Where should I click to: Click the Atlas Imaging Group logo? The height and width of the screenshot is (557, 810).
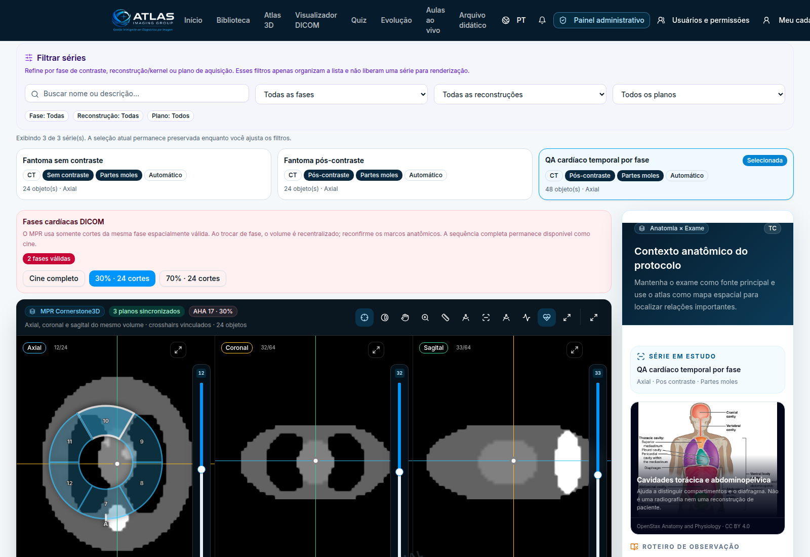[x=143, y=20]
